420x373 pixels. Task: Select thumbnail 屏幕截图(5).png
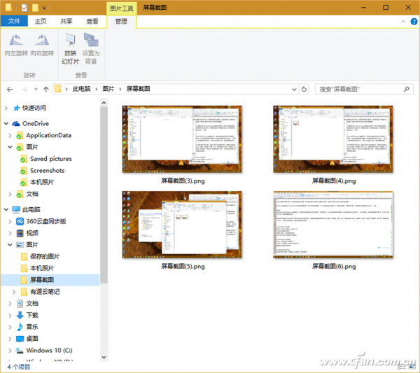(x=182, y=225)
